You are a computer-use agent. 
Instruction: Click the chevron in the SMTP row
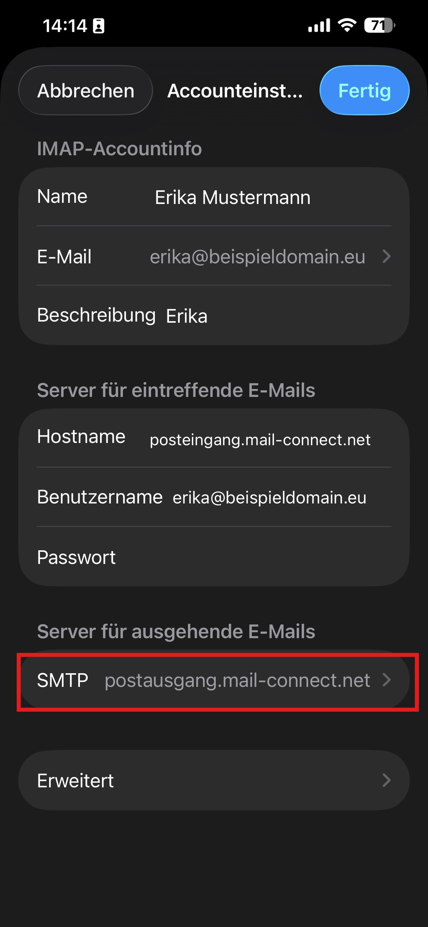click(x=387, y=680)
